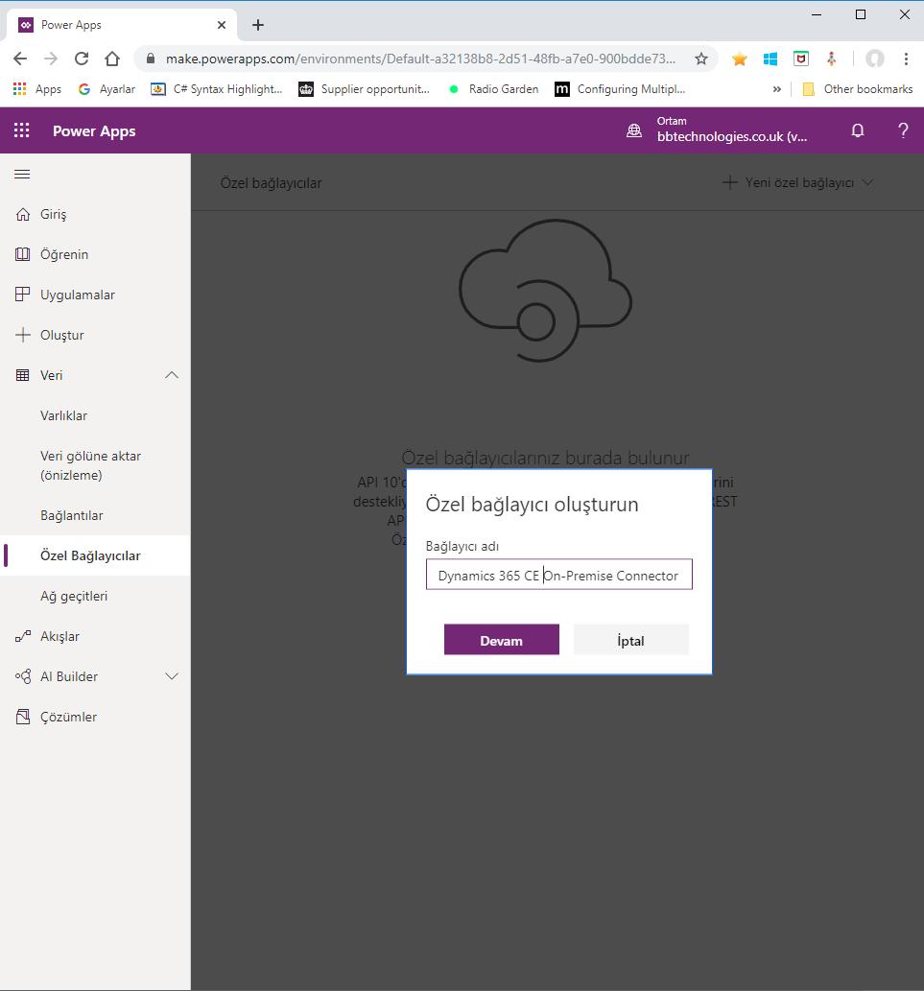Select Veri gölüne aktar (önizleme)
This screenshot has height=991, width=924.
tap(91, 465)
